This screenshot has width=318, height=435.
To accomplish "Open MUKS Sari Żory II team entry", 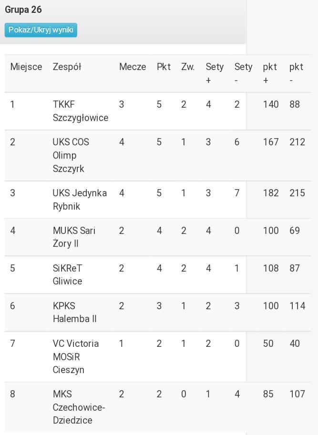I will coord(74,237).
